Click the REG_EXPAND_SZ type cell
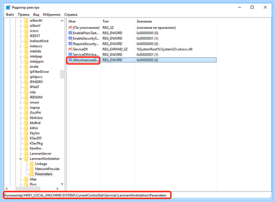 tap(115, 49)
